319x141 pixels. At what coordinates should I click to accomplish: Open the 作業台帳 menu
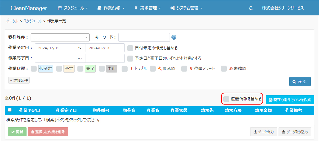[x=111, y=8]
